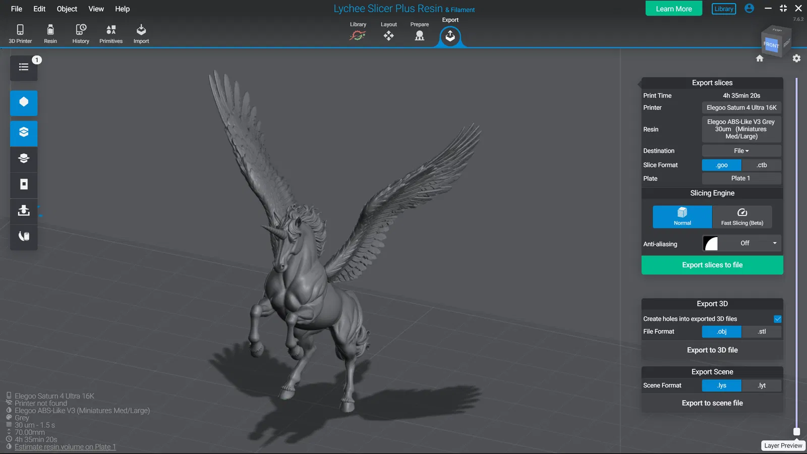Switch to the Prepare tab

419,32
